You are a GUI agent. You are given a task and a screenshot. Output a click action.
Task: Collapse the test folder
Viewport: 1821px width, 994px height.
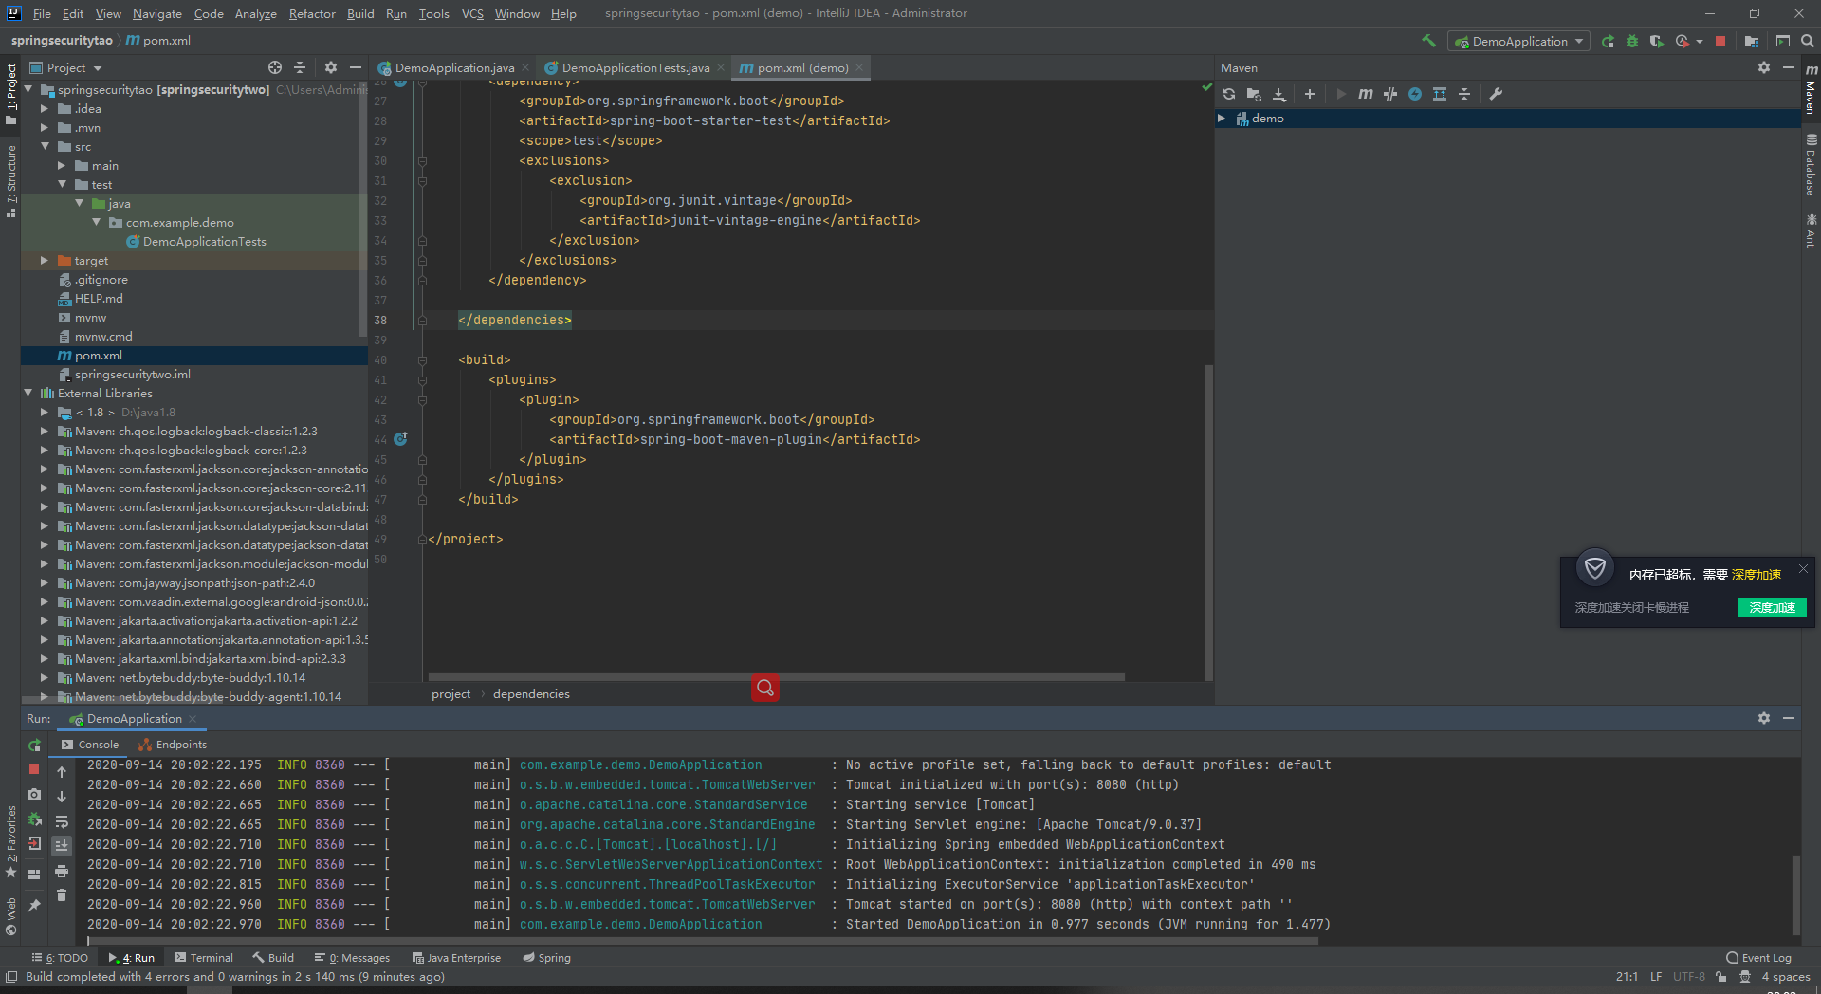click(61, 185)
